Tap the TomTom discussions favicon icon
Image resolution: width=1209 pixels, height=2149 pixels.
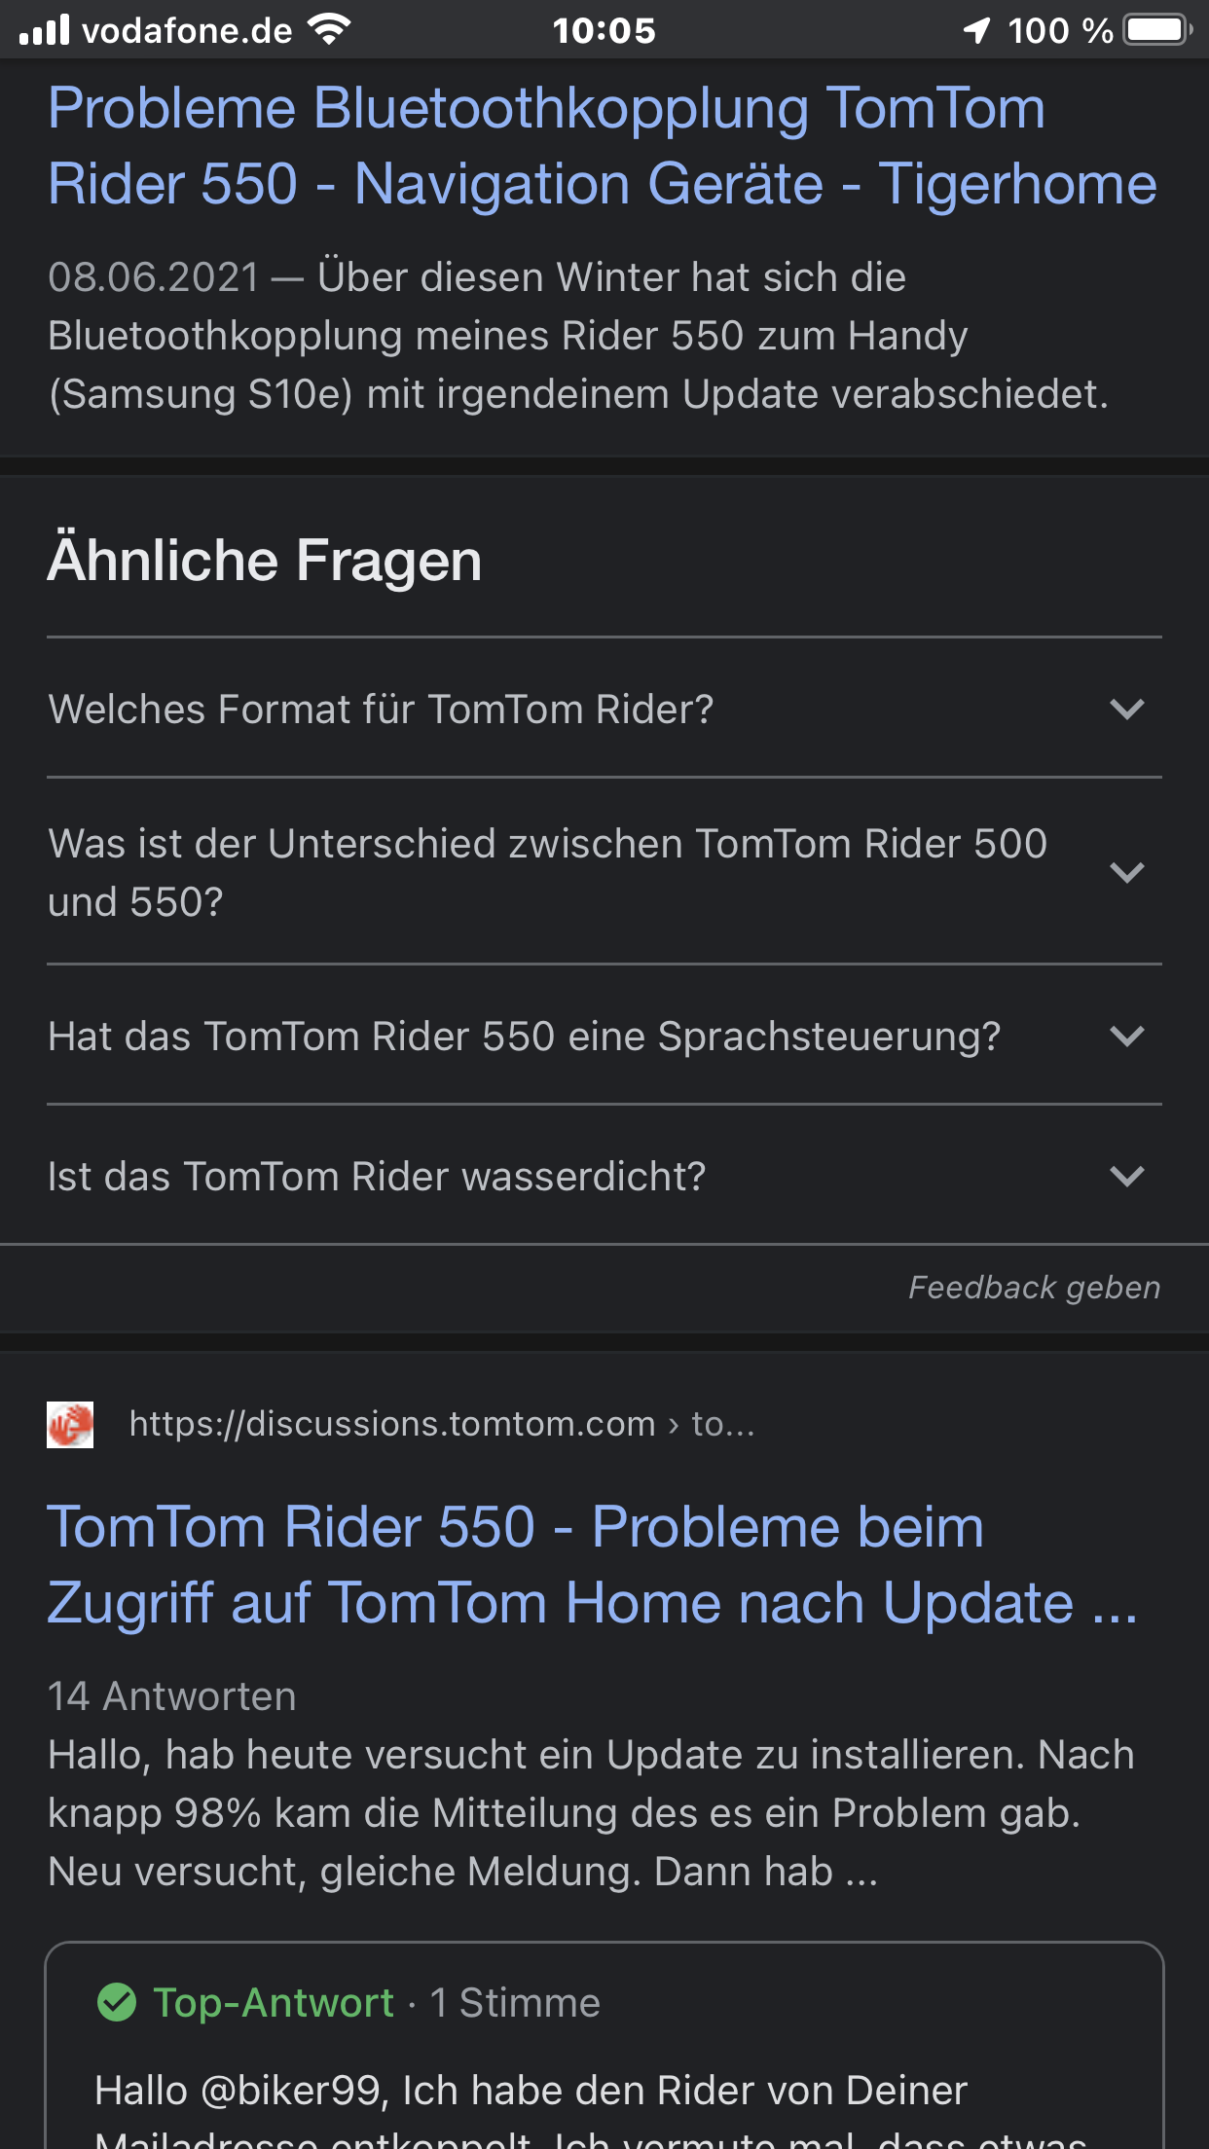(x=70, y=1425)
